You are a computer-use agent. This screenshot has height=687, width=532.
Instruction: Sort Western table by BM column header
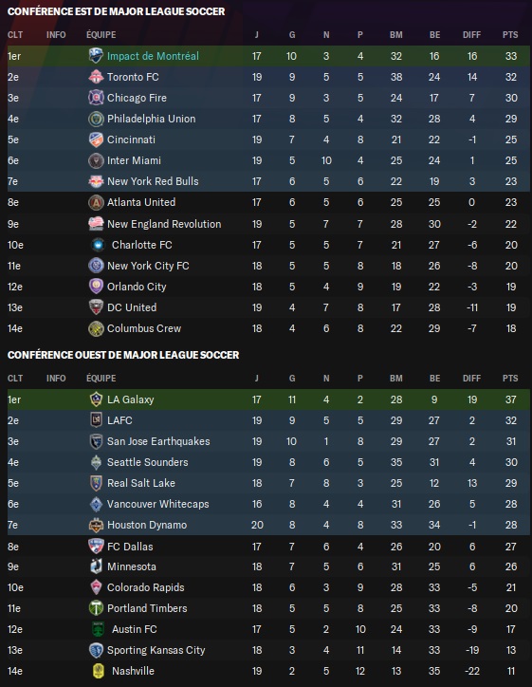396,378
